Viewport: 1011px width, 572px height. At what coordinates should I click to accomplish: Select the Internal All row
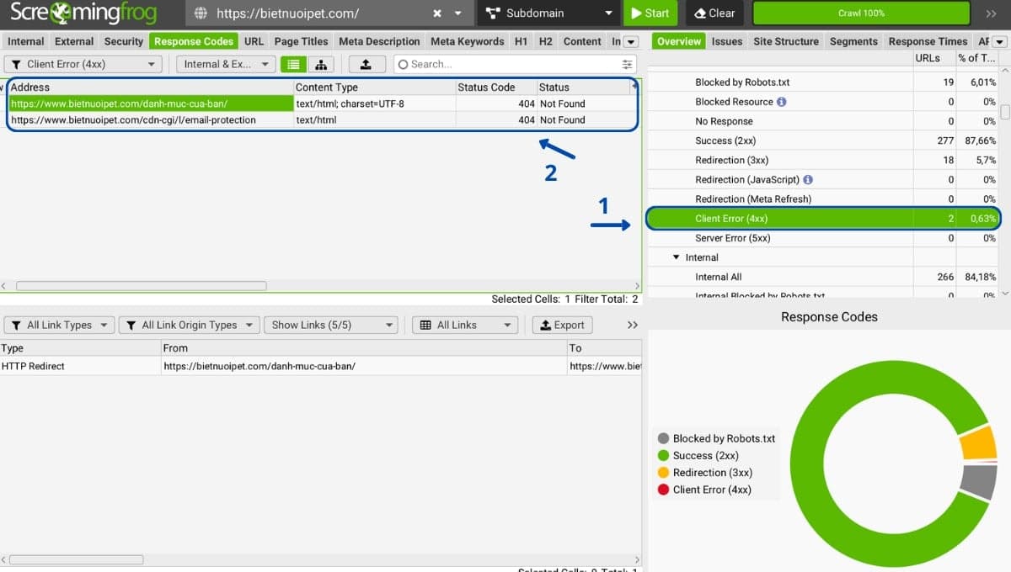[823, 277]
